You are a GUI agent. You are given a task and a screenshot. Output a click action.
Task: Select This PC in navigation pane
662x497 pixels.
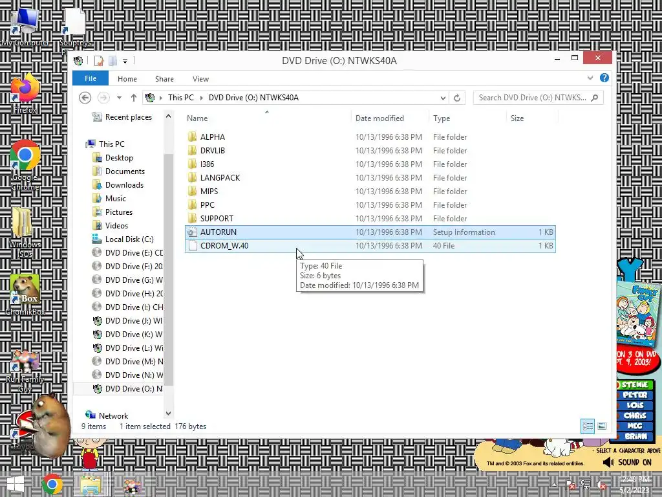coord(111,144)
